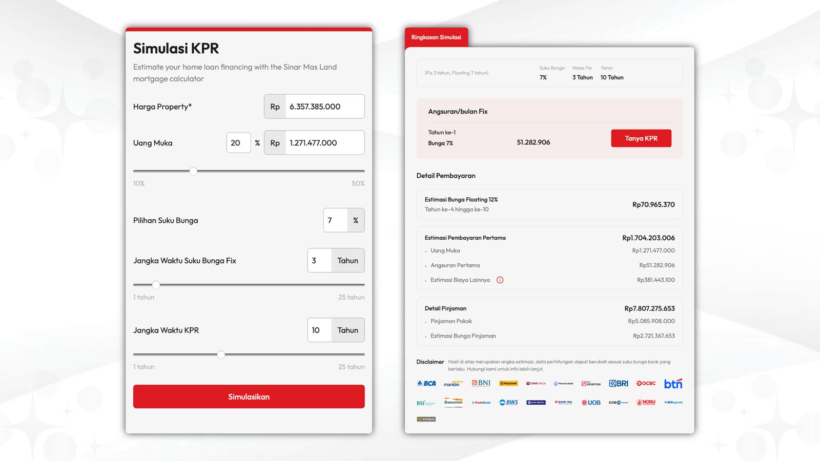Select the Danamon bank logo

coord(453,403)
